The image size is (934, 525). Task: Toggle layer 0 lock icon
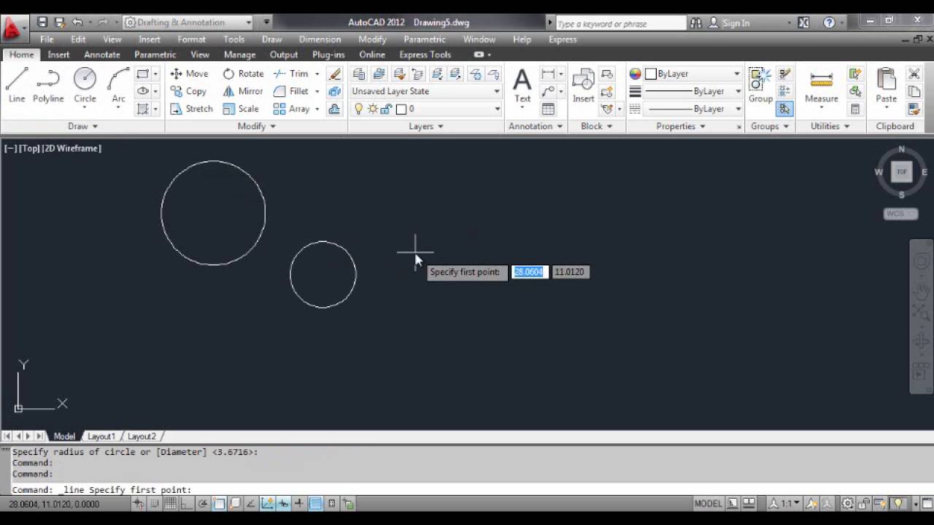click(x=387, y=109)
